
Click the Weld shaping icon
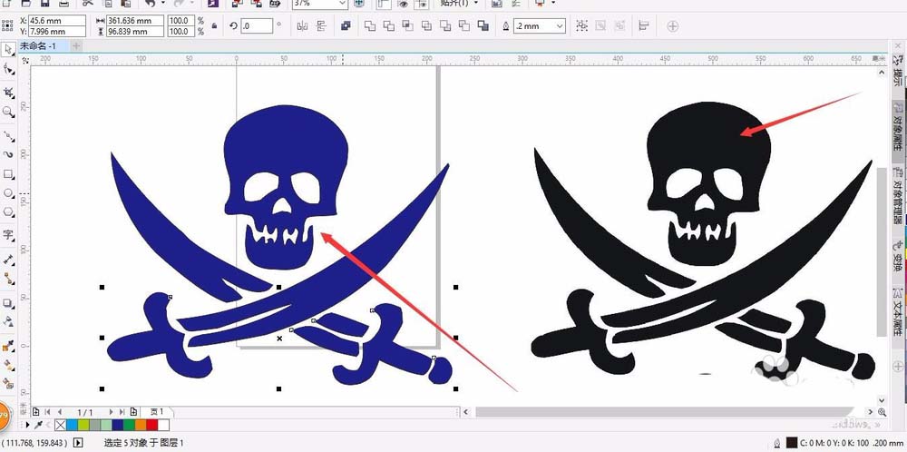(370, 26)
